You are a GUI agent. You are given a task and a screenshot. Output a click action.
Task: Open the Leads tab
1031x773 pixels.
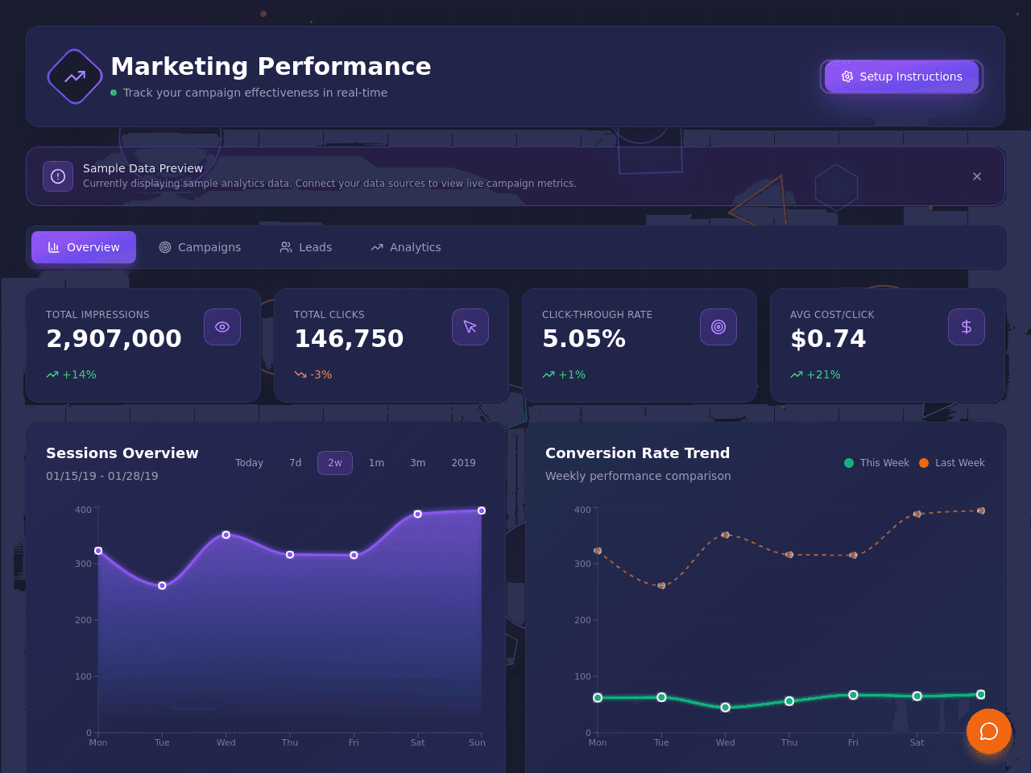click(305, 247)
